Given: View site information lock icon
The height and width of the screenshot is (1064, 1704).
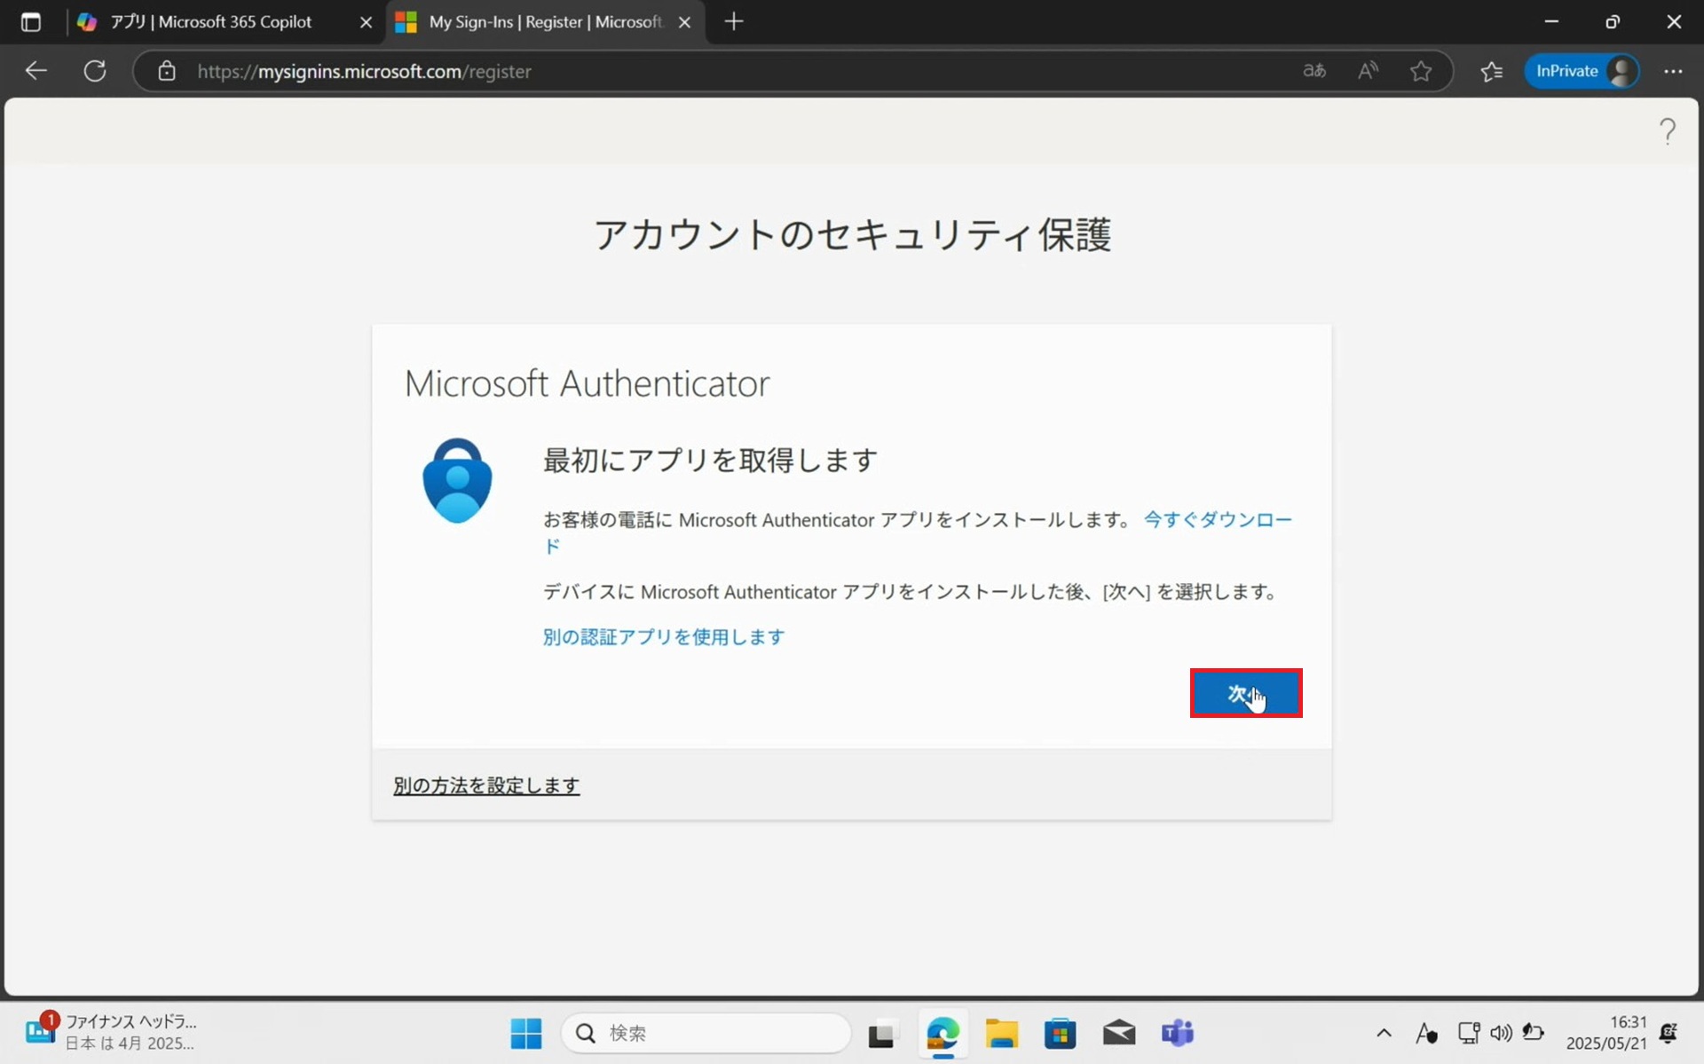Looking at the screenshot, I should 167,71.
